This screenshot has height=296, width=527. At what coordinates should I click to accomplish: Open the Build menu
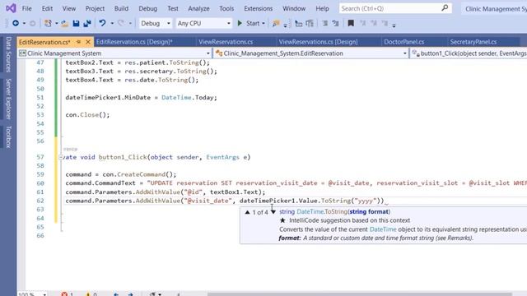(121, 8)
